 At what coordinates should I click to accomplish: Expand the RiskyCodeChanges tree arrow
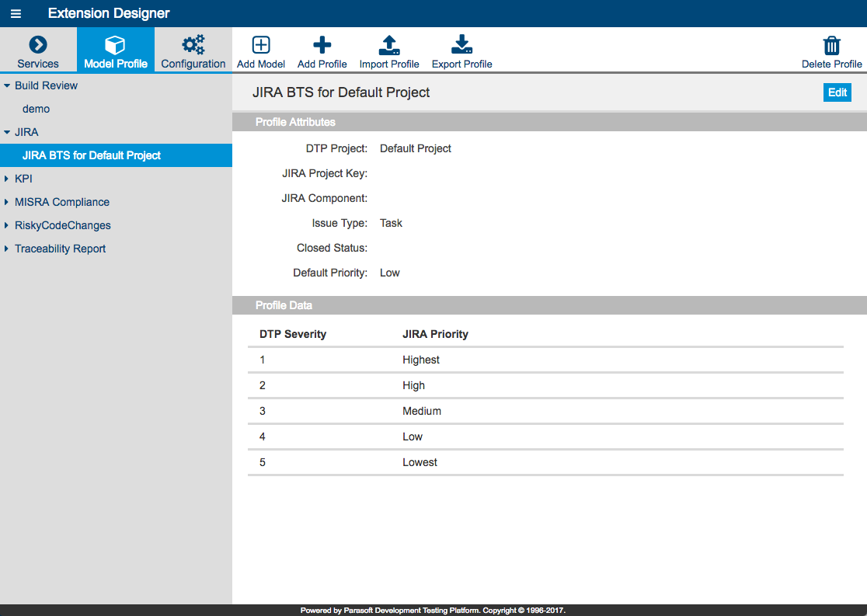click(7, 225)
